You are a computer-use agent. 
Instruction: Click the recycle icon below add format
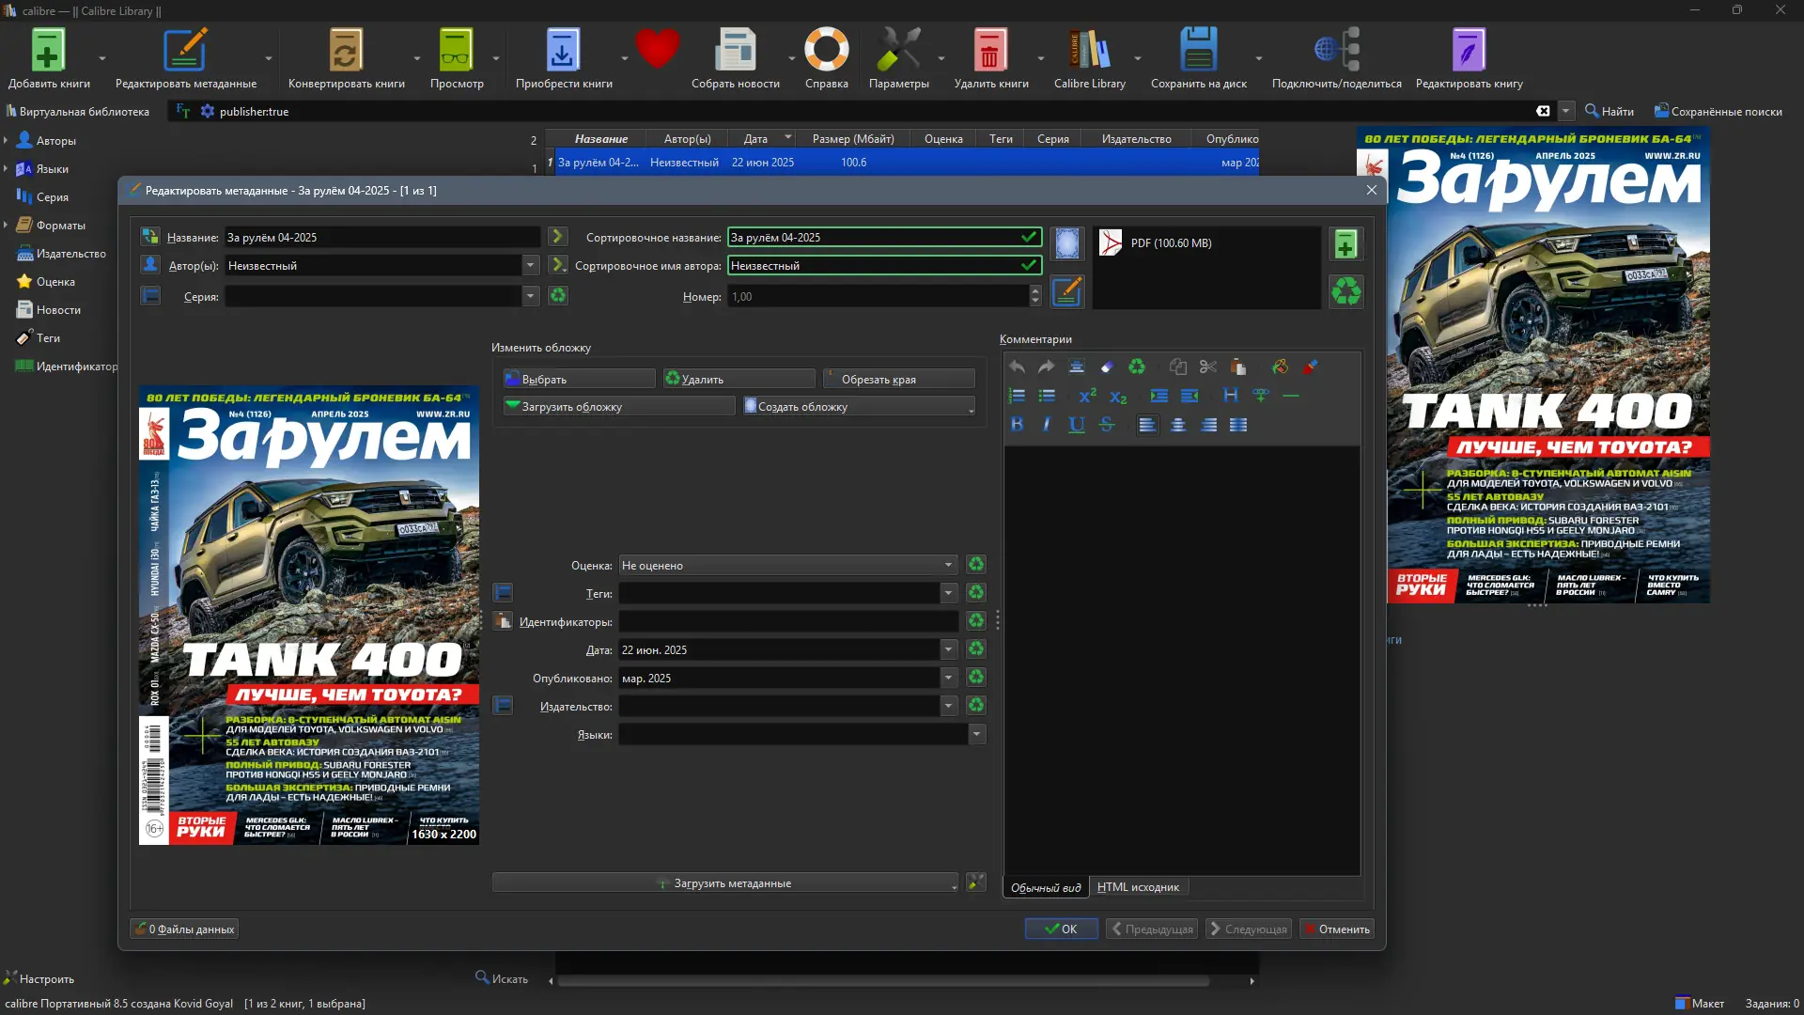[1345, 291]
